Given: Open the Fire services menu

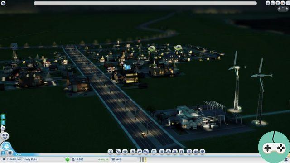Looking at the screenshot, I should pyautogui.click(x=168, y=152).
